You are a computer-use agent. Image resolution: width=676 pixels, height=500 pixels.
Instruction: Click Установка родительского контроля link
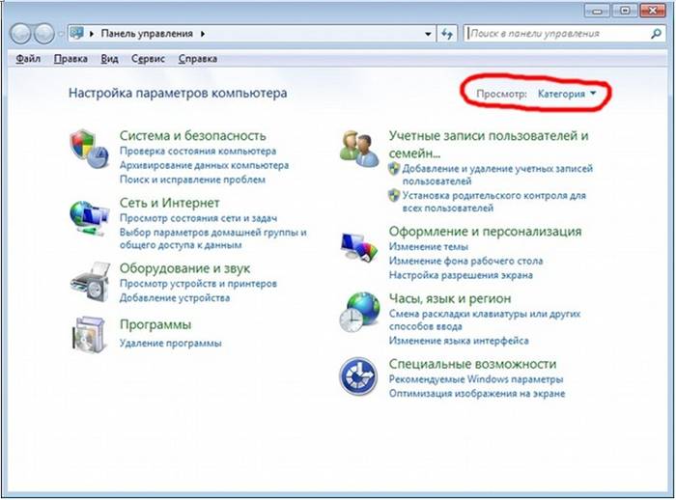point(494,202)
